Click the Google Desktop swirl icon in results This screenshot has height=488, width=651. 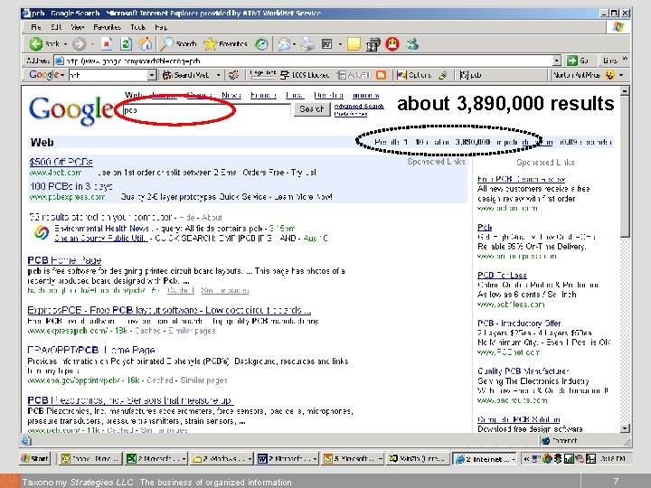tap(41, 233)
